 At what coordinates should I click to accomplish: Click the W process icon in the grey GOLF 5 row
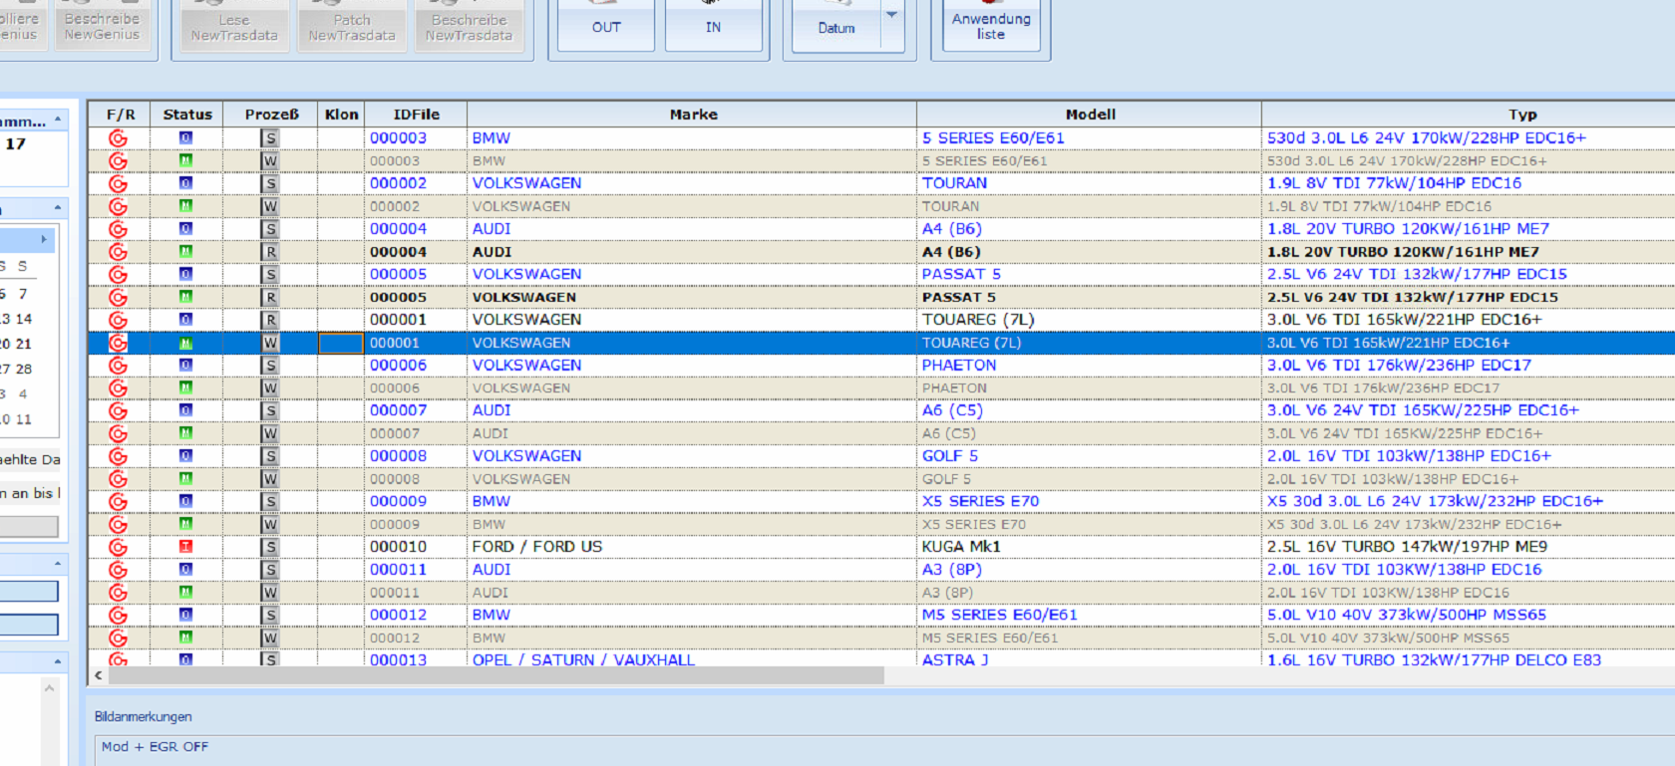click(x=270, y=479)
